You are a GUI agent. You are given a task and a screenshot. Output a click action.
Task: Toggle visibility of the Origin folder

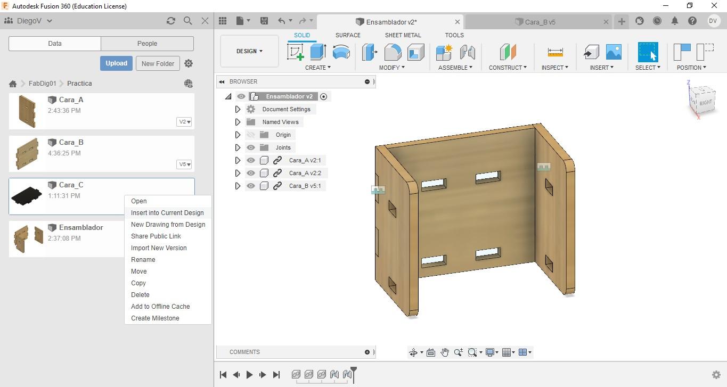[x=251, y=135]
